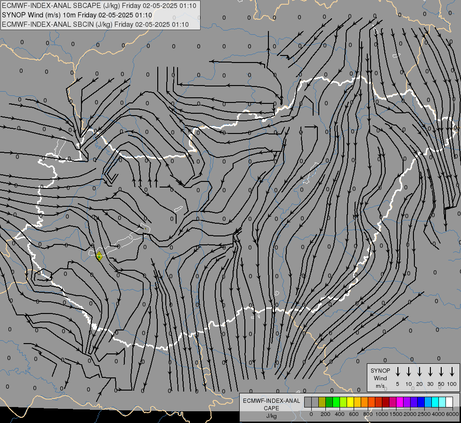Click the '1000' tick label on CAPE scale
The width and height of the screenshot is (461, 423).
382,414
